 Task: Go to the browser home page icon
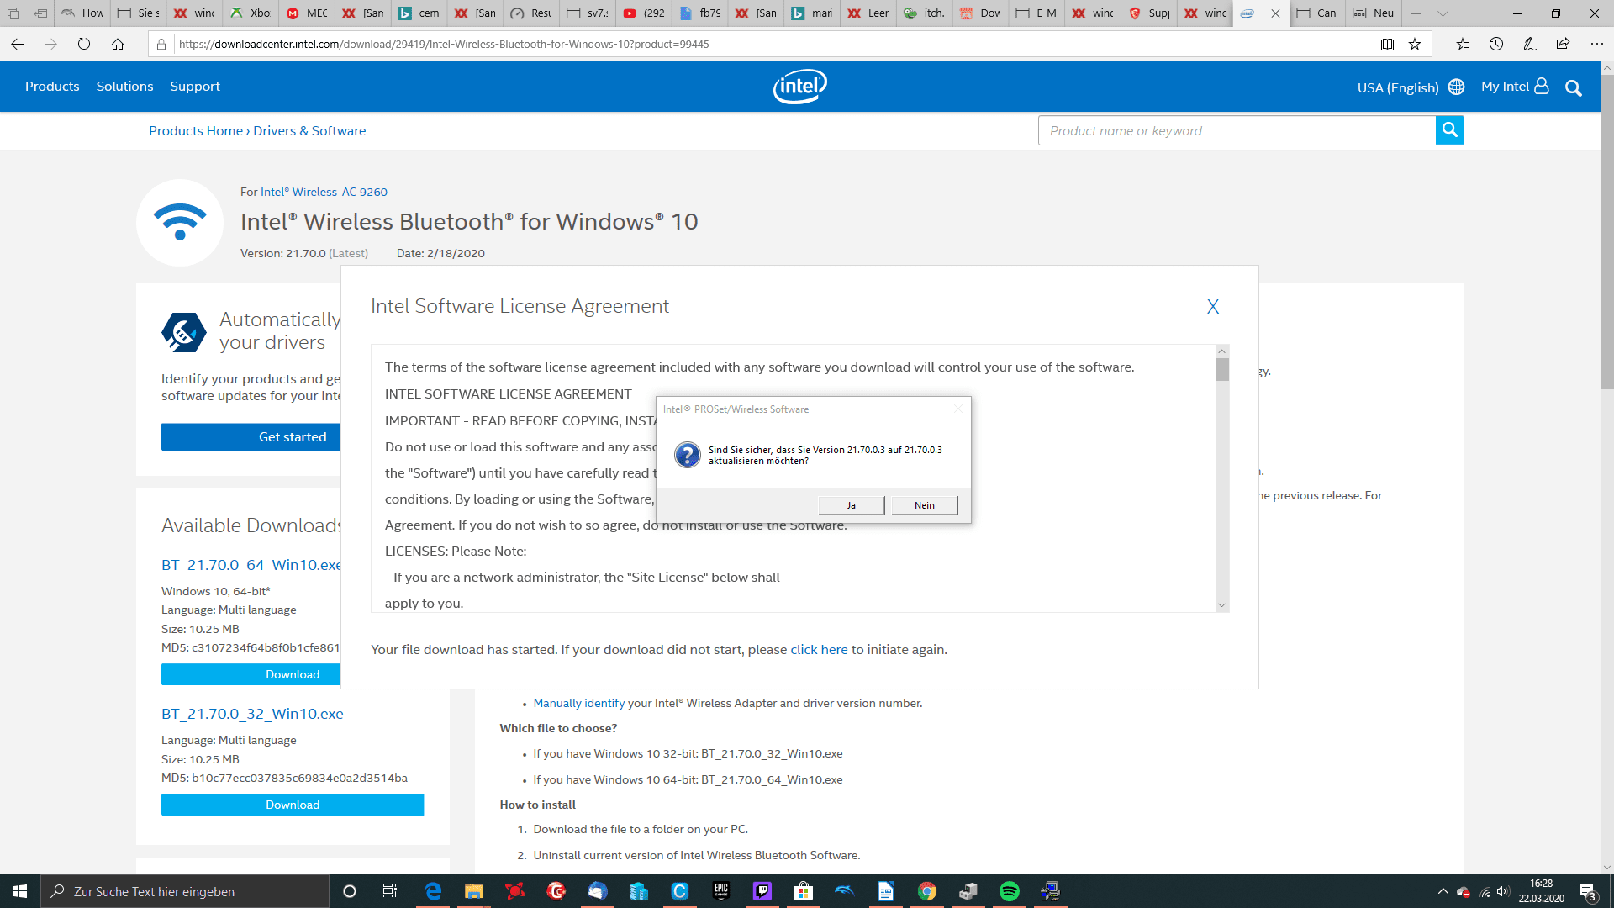pos(118,44)
